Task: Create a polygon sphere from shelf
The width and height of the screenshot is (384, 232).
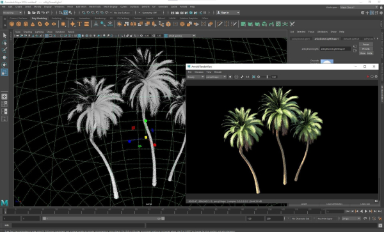Action: (x=12, y=24)
